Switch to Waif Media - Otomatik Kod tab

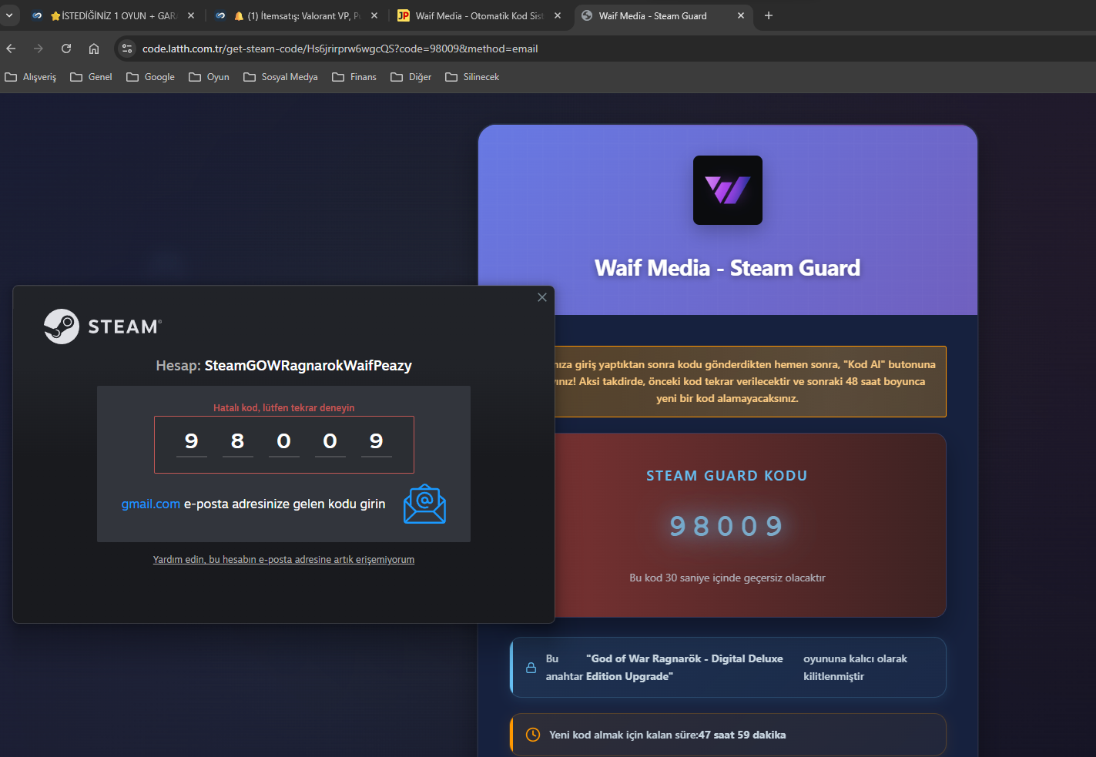[479, 15]
